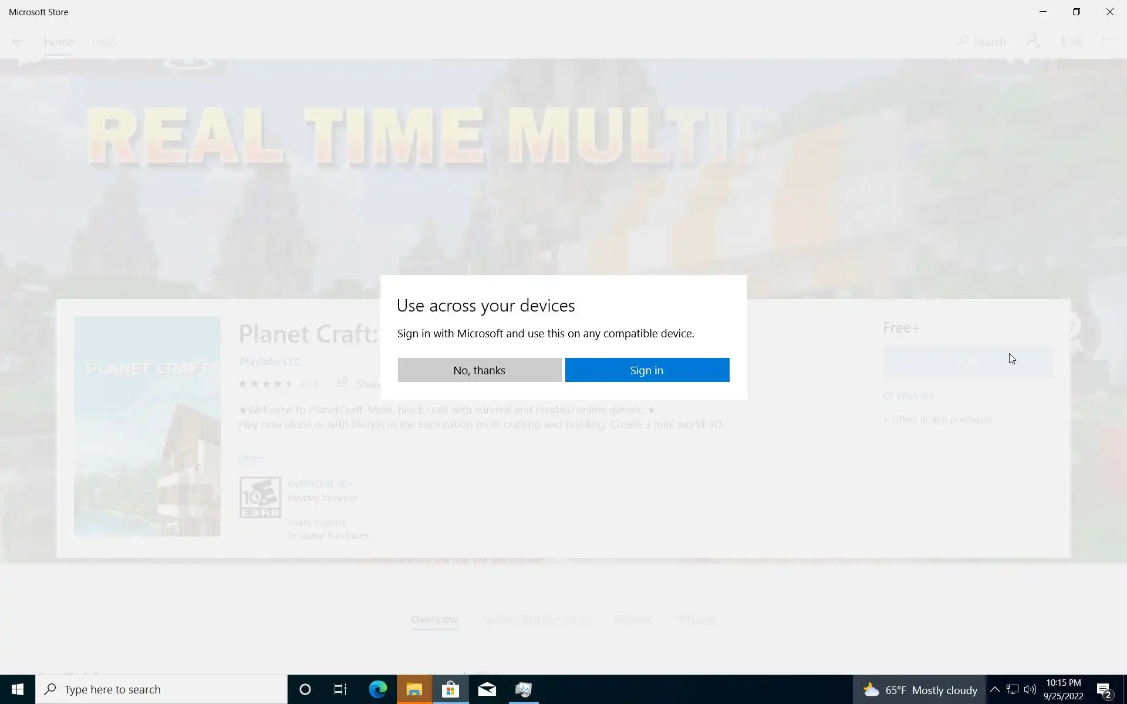Open Microsoft Edge from taskbar
This screenshot has height=704, width=1127.
(x=377, y=689)
